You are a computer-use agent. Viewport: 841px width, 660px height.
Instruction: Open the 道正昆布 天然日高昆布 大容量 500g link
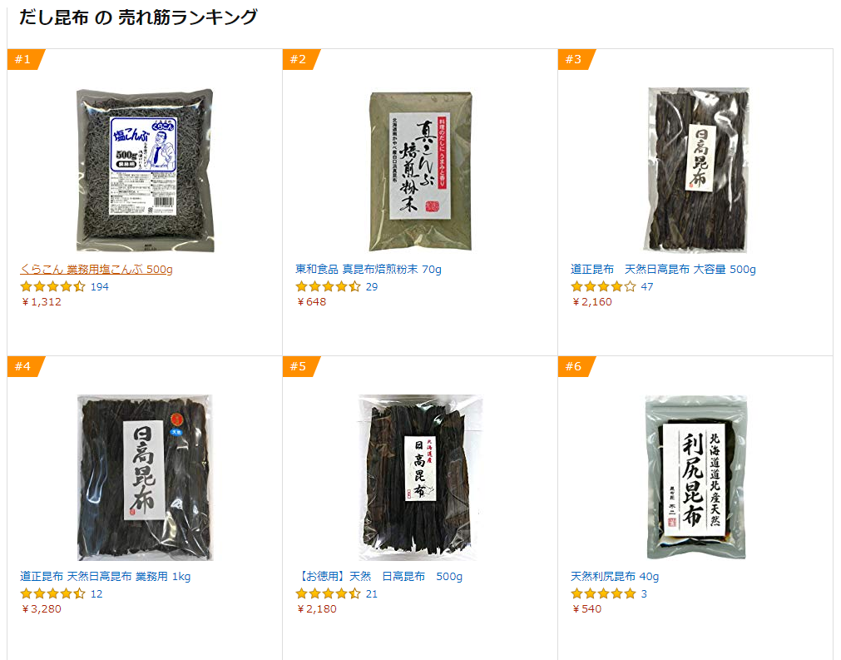(664, 270)
